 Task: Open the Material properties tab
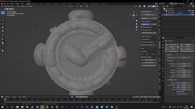(163, 77)
